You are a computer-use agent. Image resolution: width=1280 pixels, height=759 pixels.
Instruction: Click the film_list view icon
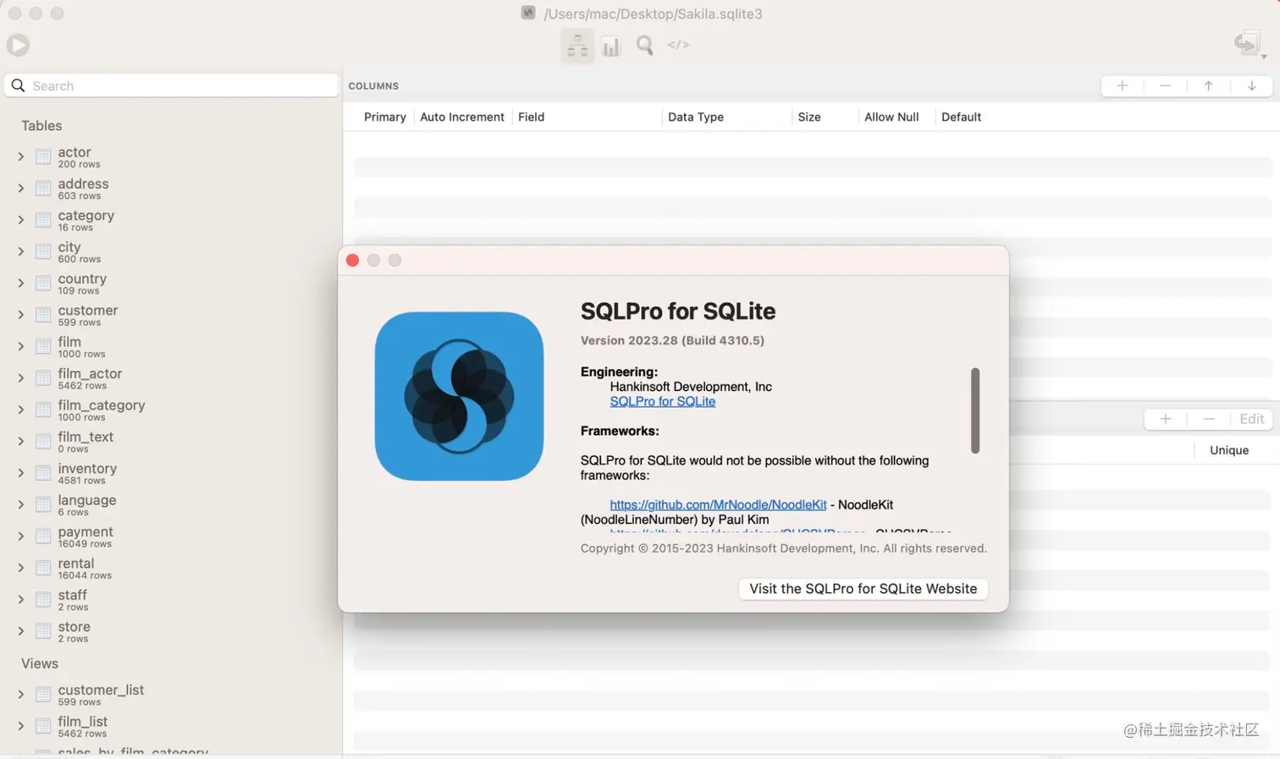coord(43,726)
